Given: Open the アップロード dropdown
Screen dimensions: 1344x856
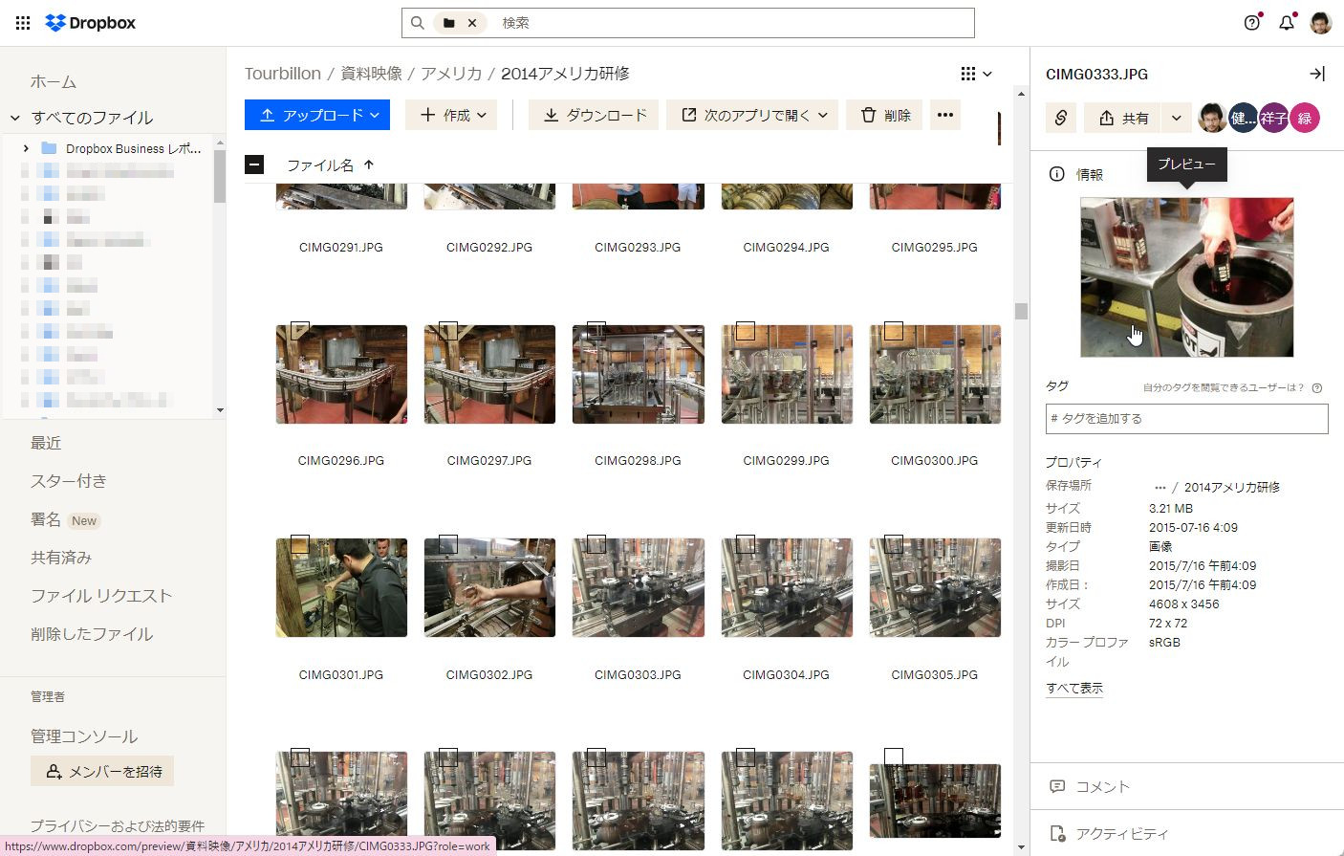Looking at the screenshot, I should [317, 115].
